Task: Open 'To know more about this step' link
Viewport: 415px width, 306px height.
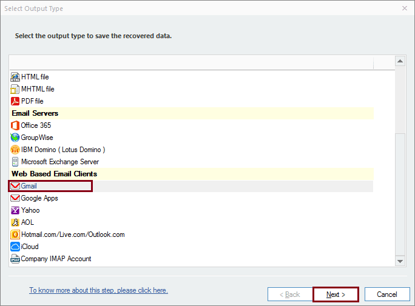Action: tap(98, 290)
